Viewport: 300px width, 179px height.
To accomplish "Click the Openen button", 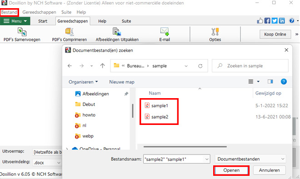I will click(x=231, y=170).
